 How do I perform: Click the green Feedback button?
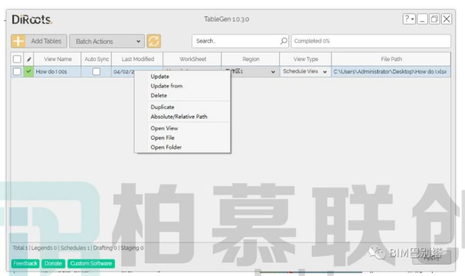[x=25, y=263]
